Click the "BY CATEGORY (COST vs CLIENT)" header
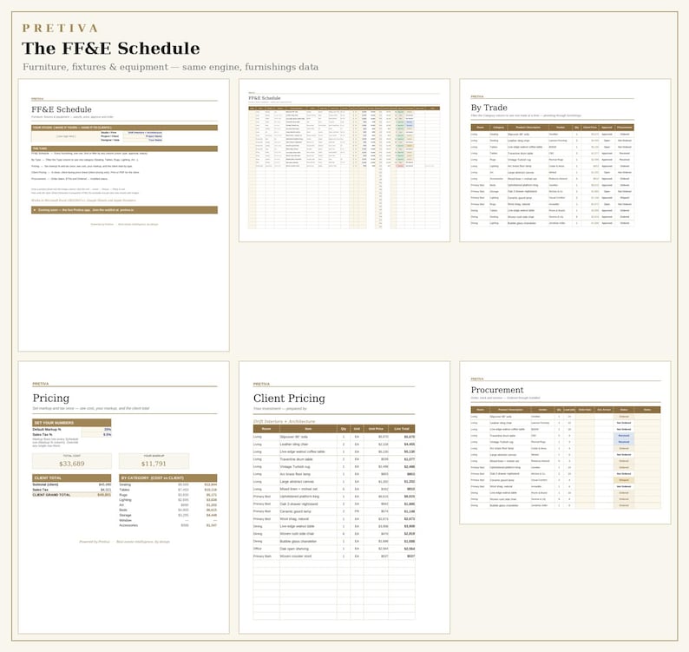Image resolution: width=689 pixels, height=652 pixels. coord(167,477)
